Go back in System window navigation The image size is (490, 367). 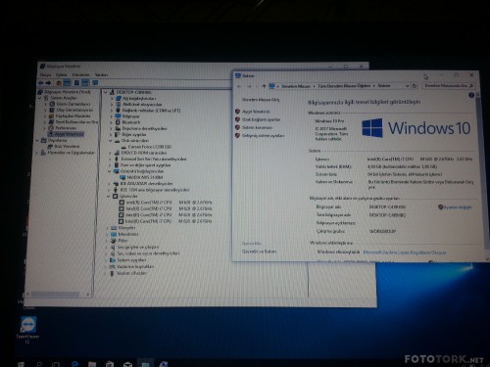[239, 86]
